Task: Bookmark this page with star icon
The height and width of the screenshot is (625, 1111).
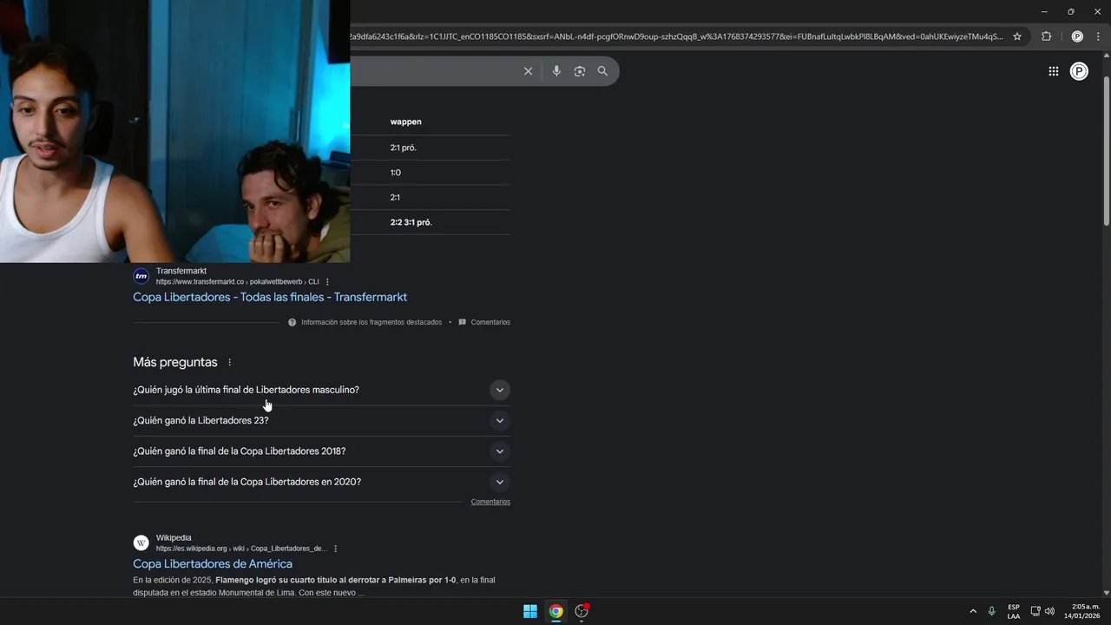Action: (1017, 36)
